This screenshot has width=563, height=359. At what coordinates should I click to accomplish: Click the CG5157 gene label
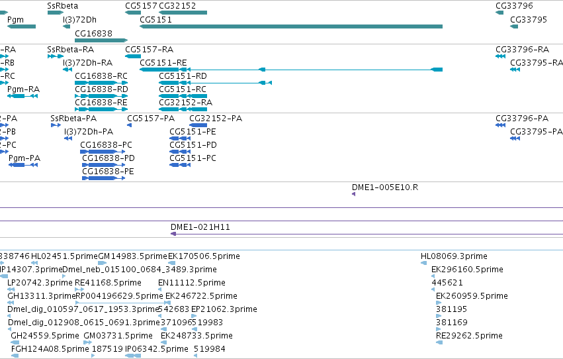point(141,6)
